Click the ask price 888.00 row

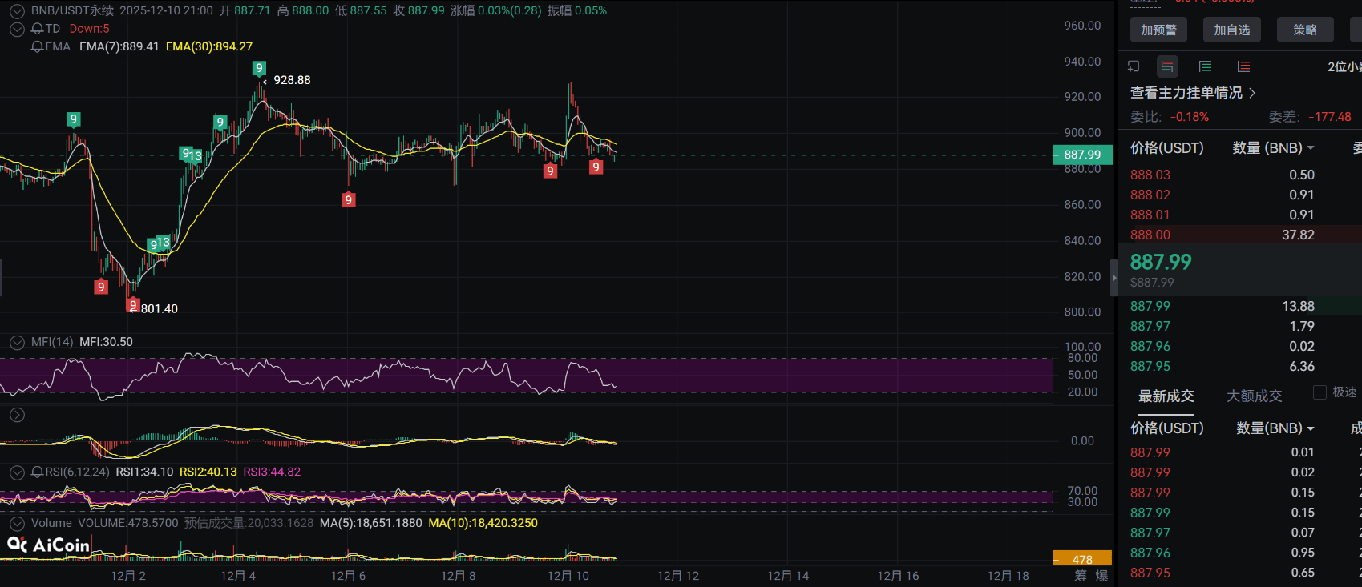(x=1240, y=235)
